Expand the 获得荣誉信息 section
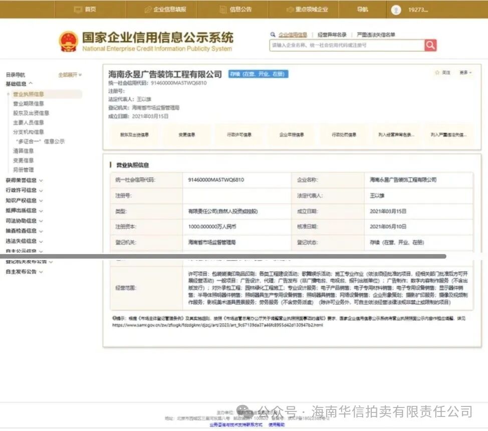Viewport: 488px width, 431px height. [x=24, y=180]
